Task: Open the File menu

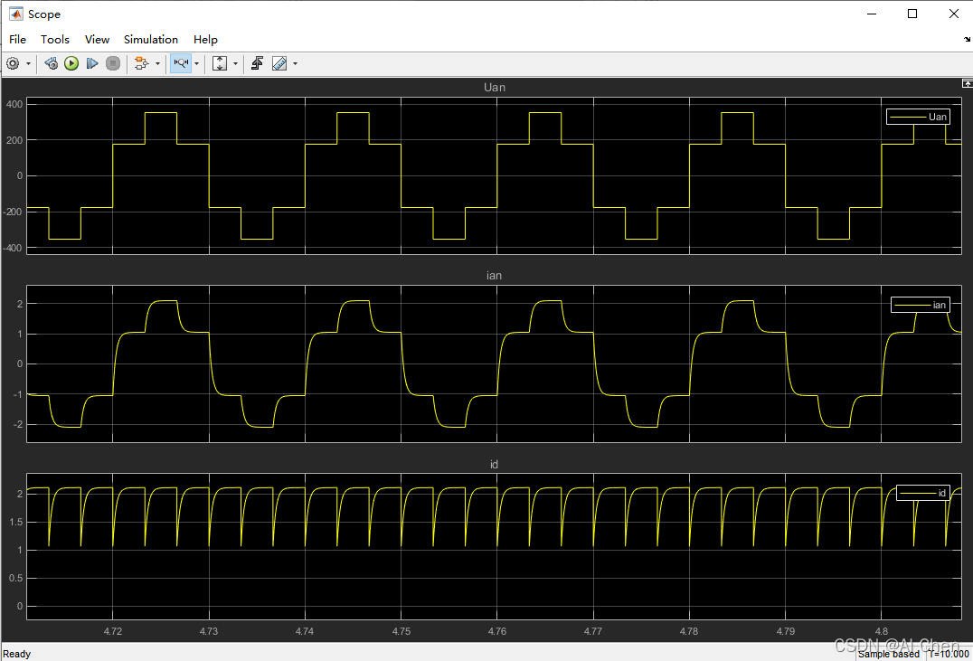Action: pyautogui.click(x=17, y=40)
